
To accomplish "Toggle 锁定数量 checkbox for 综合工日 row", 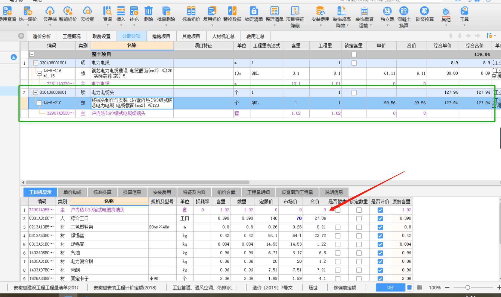I will (x=359, y=219).
